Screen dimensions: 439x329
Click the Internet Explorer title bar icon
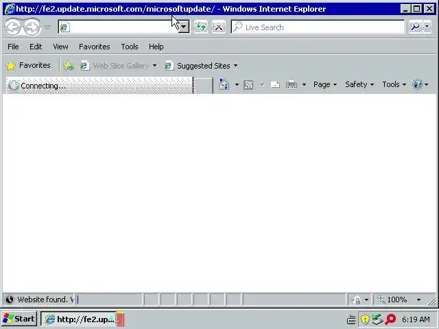(10, 9)
